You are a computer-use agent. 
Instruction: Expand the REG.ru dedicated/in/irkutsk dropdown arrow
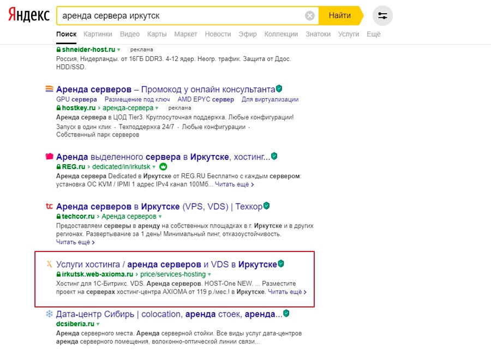tap(154, 167)
